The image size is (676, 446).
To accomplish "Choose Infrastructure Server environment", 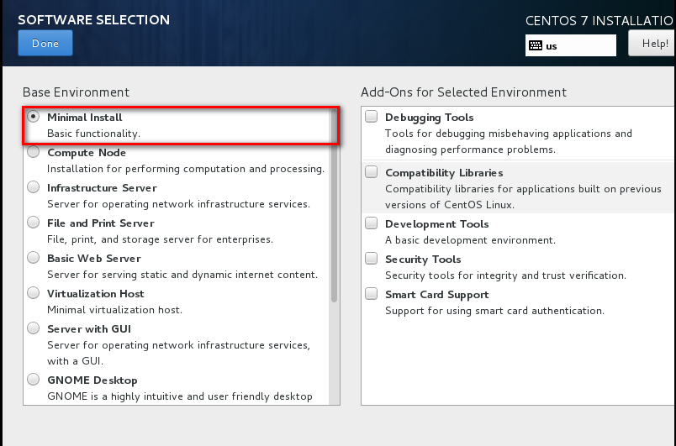I will coord(34,188).
